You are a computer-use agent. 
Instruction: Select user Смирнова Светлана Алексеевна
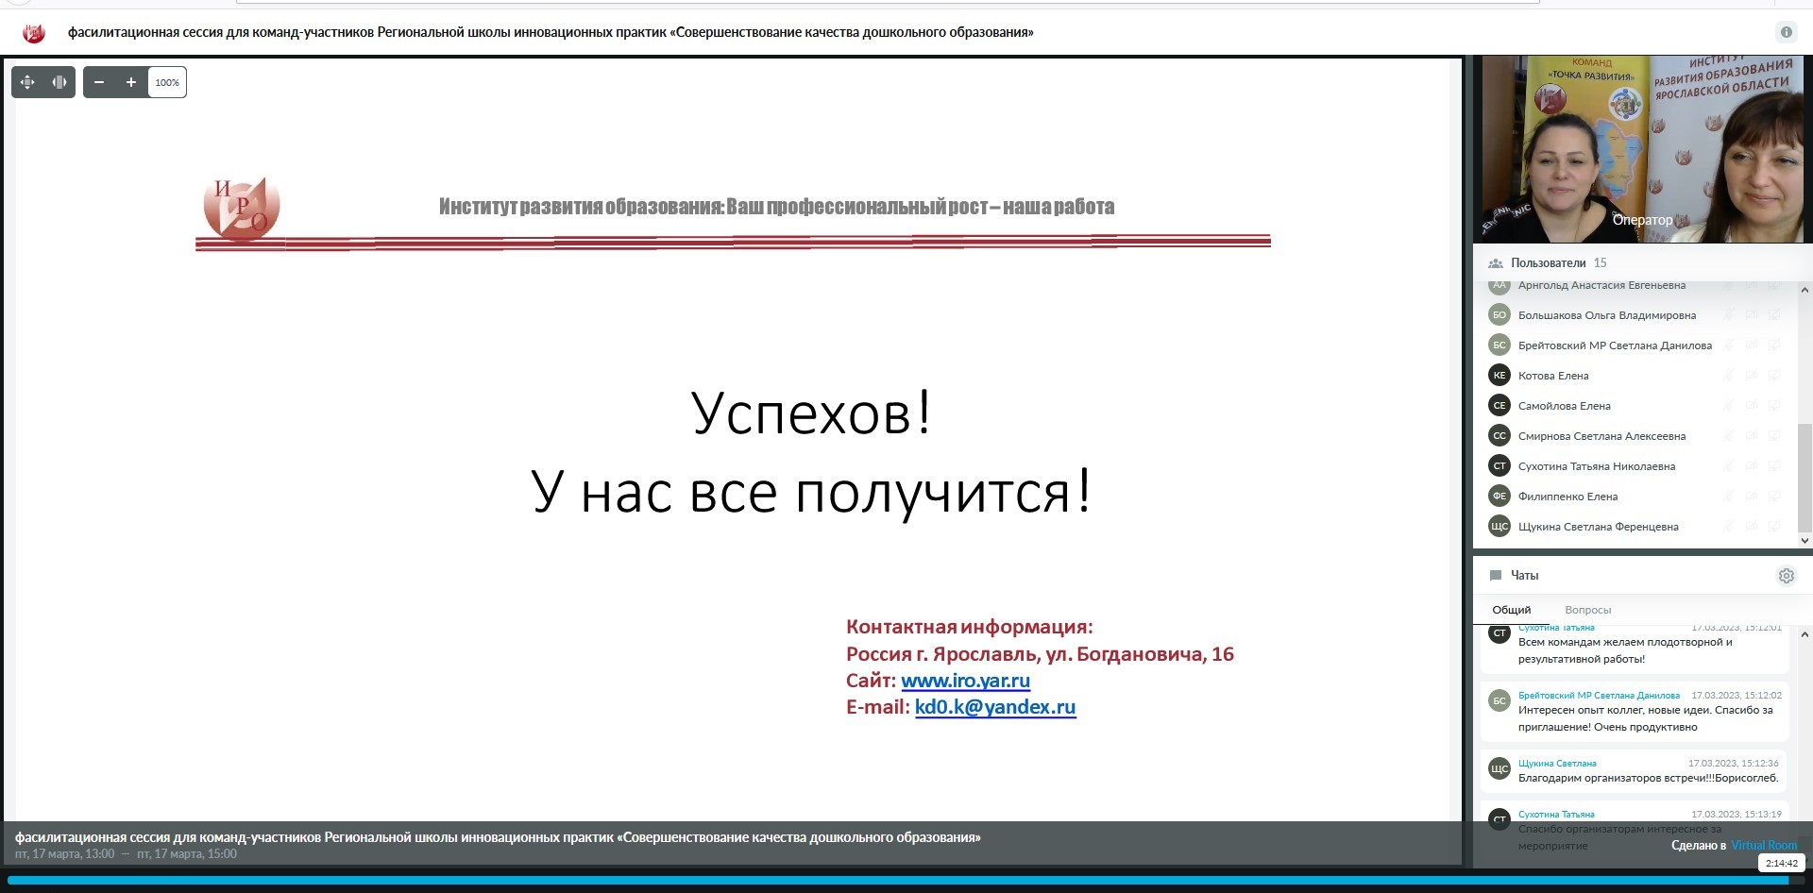coord(1601,436)
